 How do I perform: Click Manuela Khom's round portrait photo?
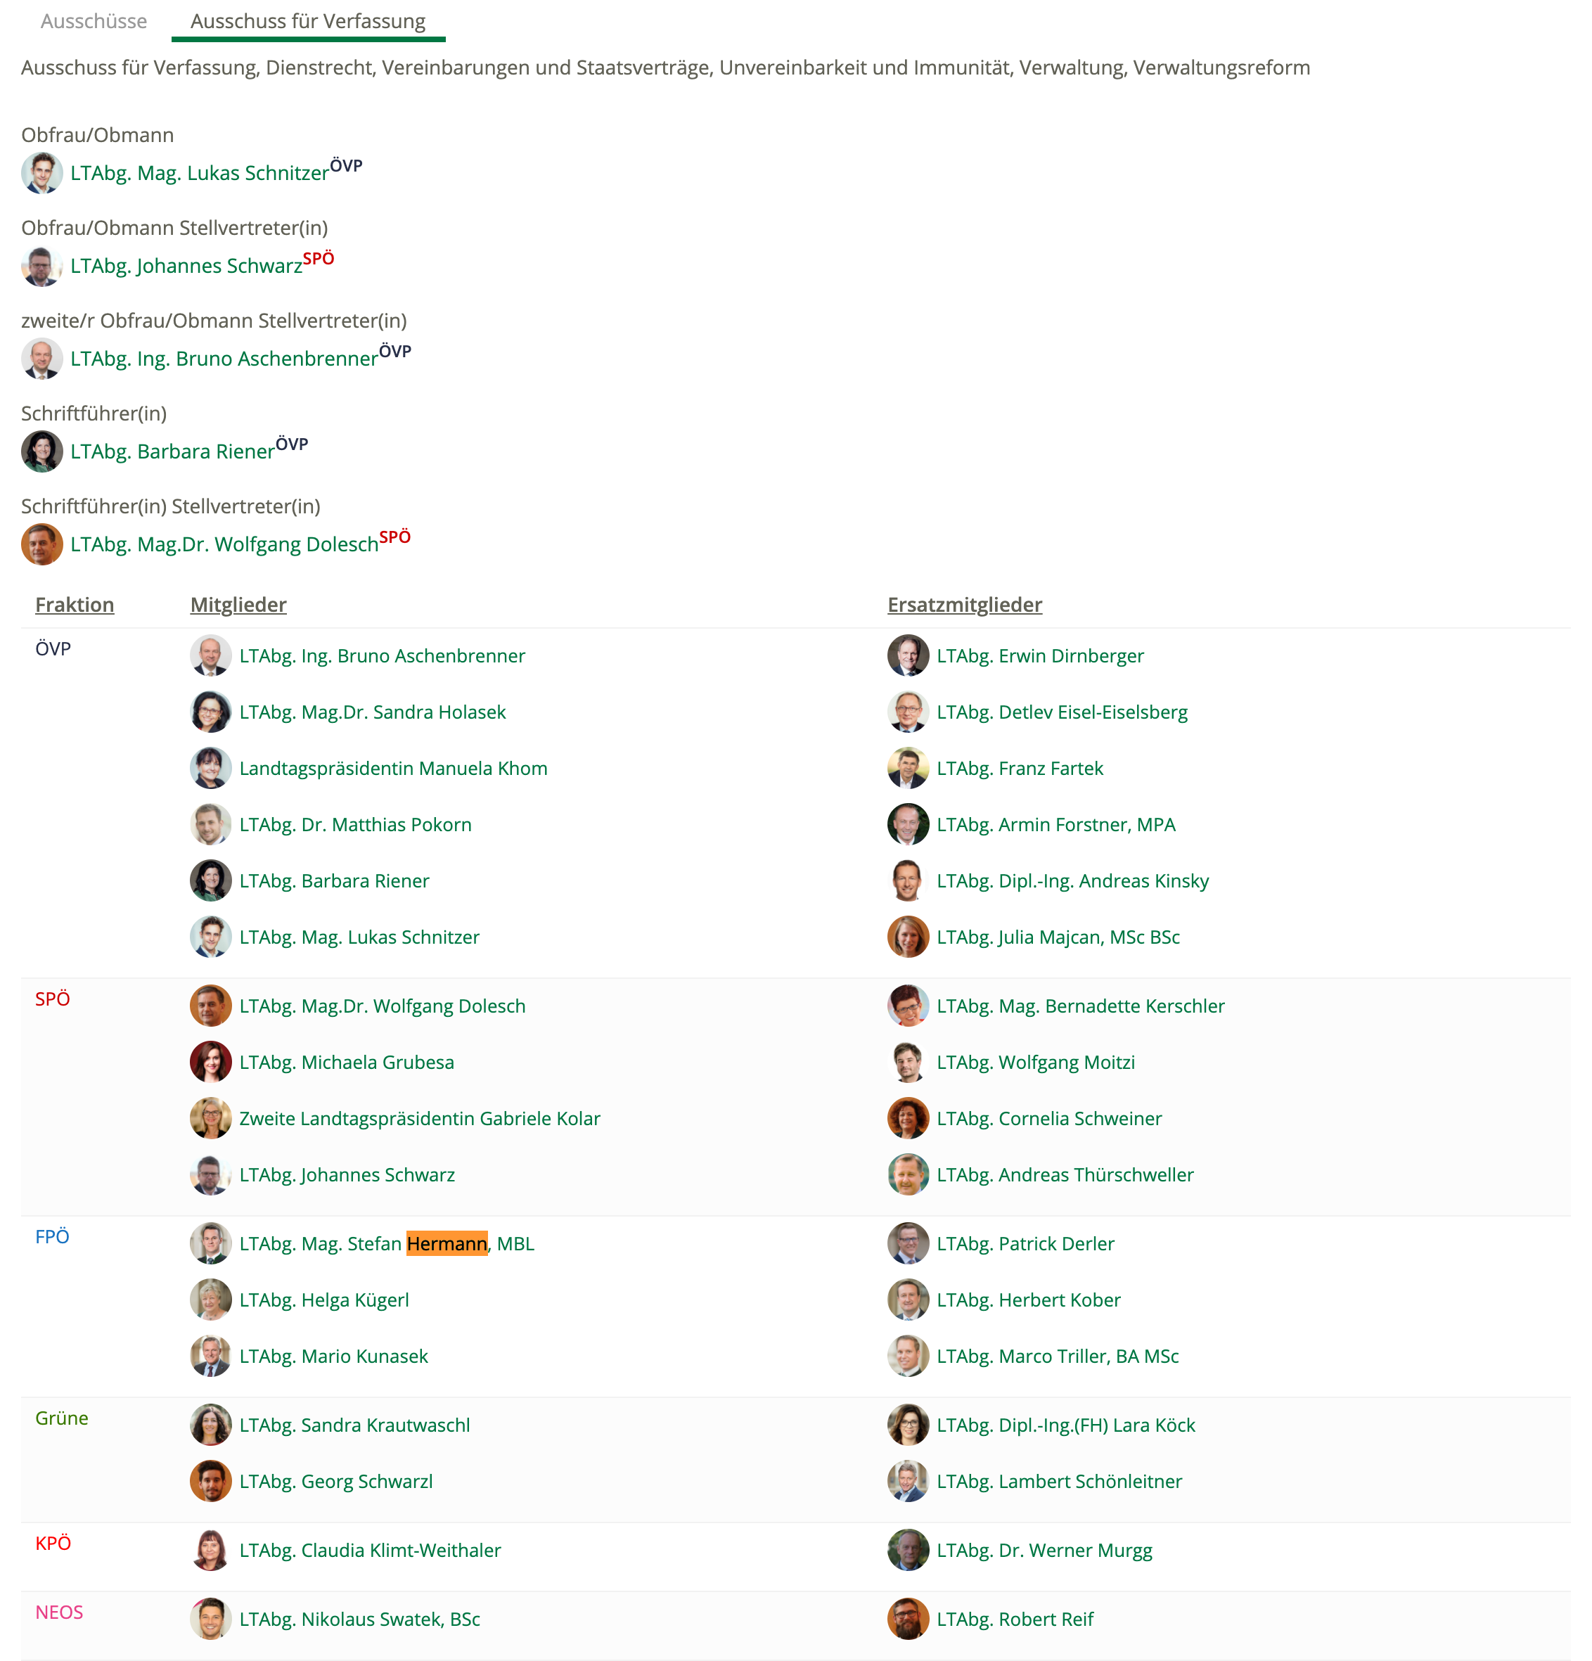[211, 768]
